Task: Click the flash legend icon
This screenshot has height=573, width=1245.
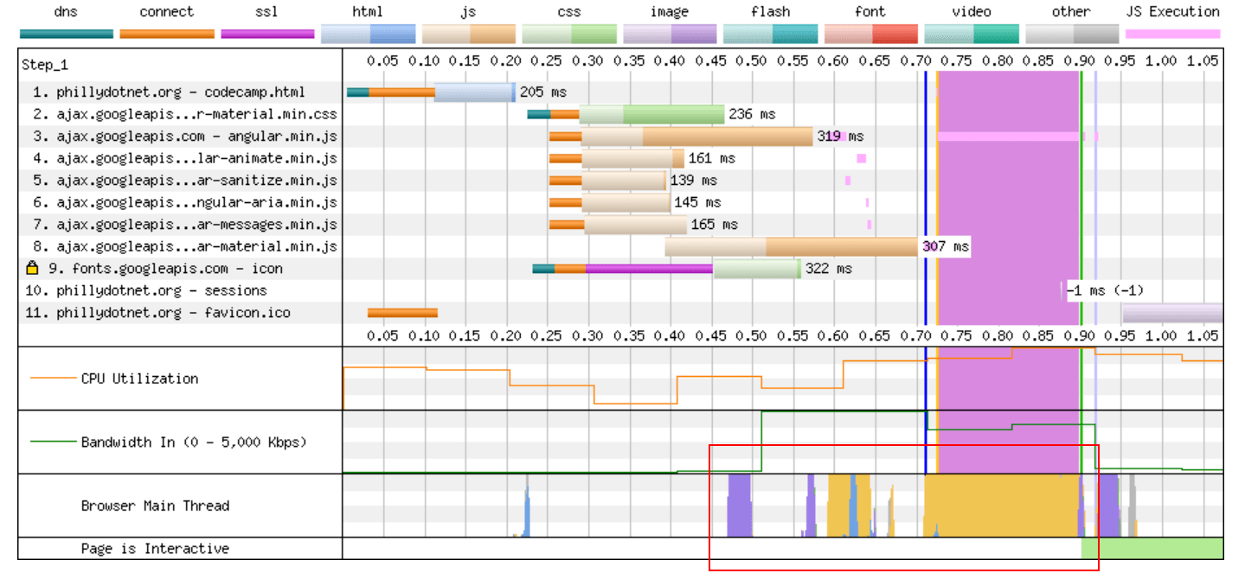Action: [x=769, y=31]
